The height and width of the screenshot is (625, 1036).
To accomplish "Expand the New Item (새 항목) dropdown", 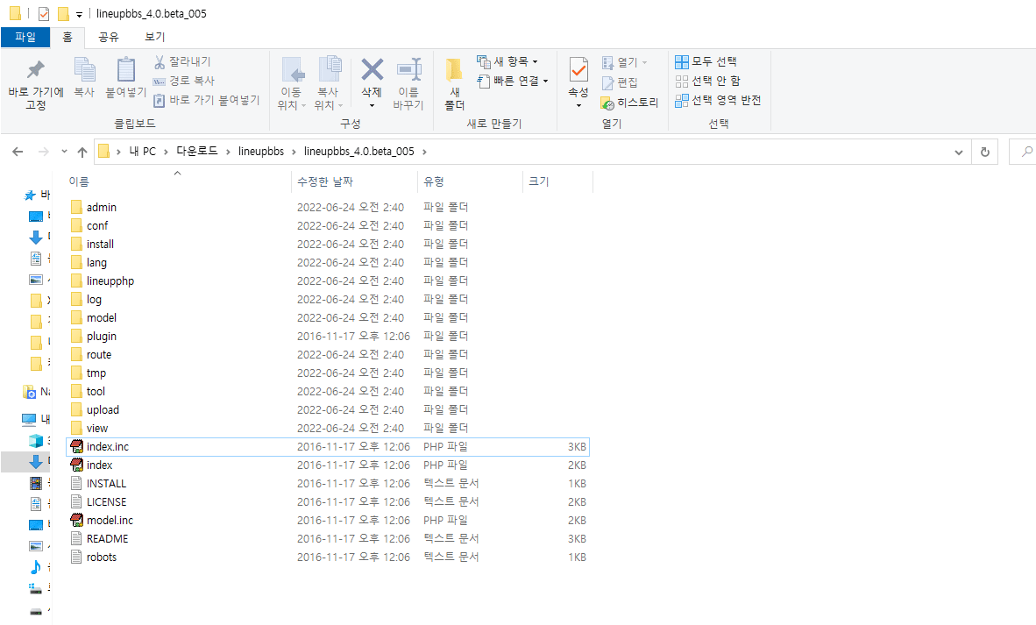I will coord(535,61).
